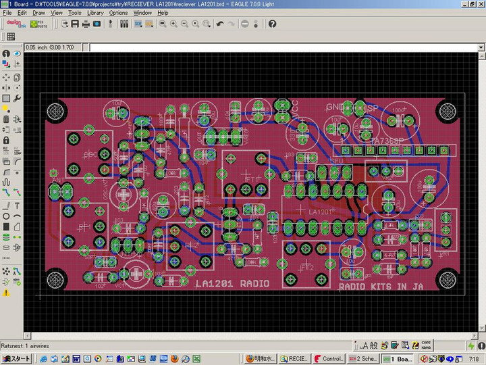Click the Zoom in magnifier
The image size is (486, 365).
173,24
